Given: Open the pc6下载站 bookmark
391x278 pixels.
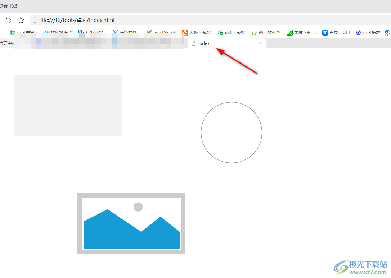Looking at the screenshot, I should (232, 32).
